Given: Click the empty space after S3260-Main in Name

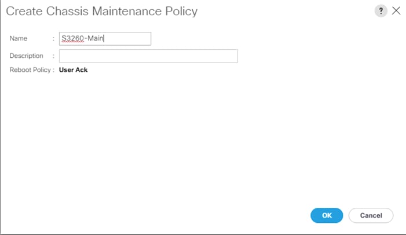Looking at the screenshot, I should [127, 39].
